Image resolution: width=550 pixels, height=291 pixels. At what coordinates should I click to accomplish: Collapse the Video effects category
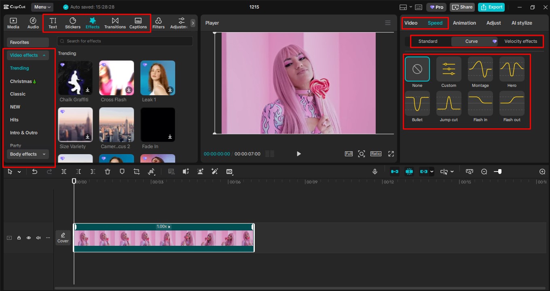27,55
